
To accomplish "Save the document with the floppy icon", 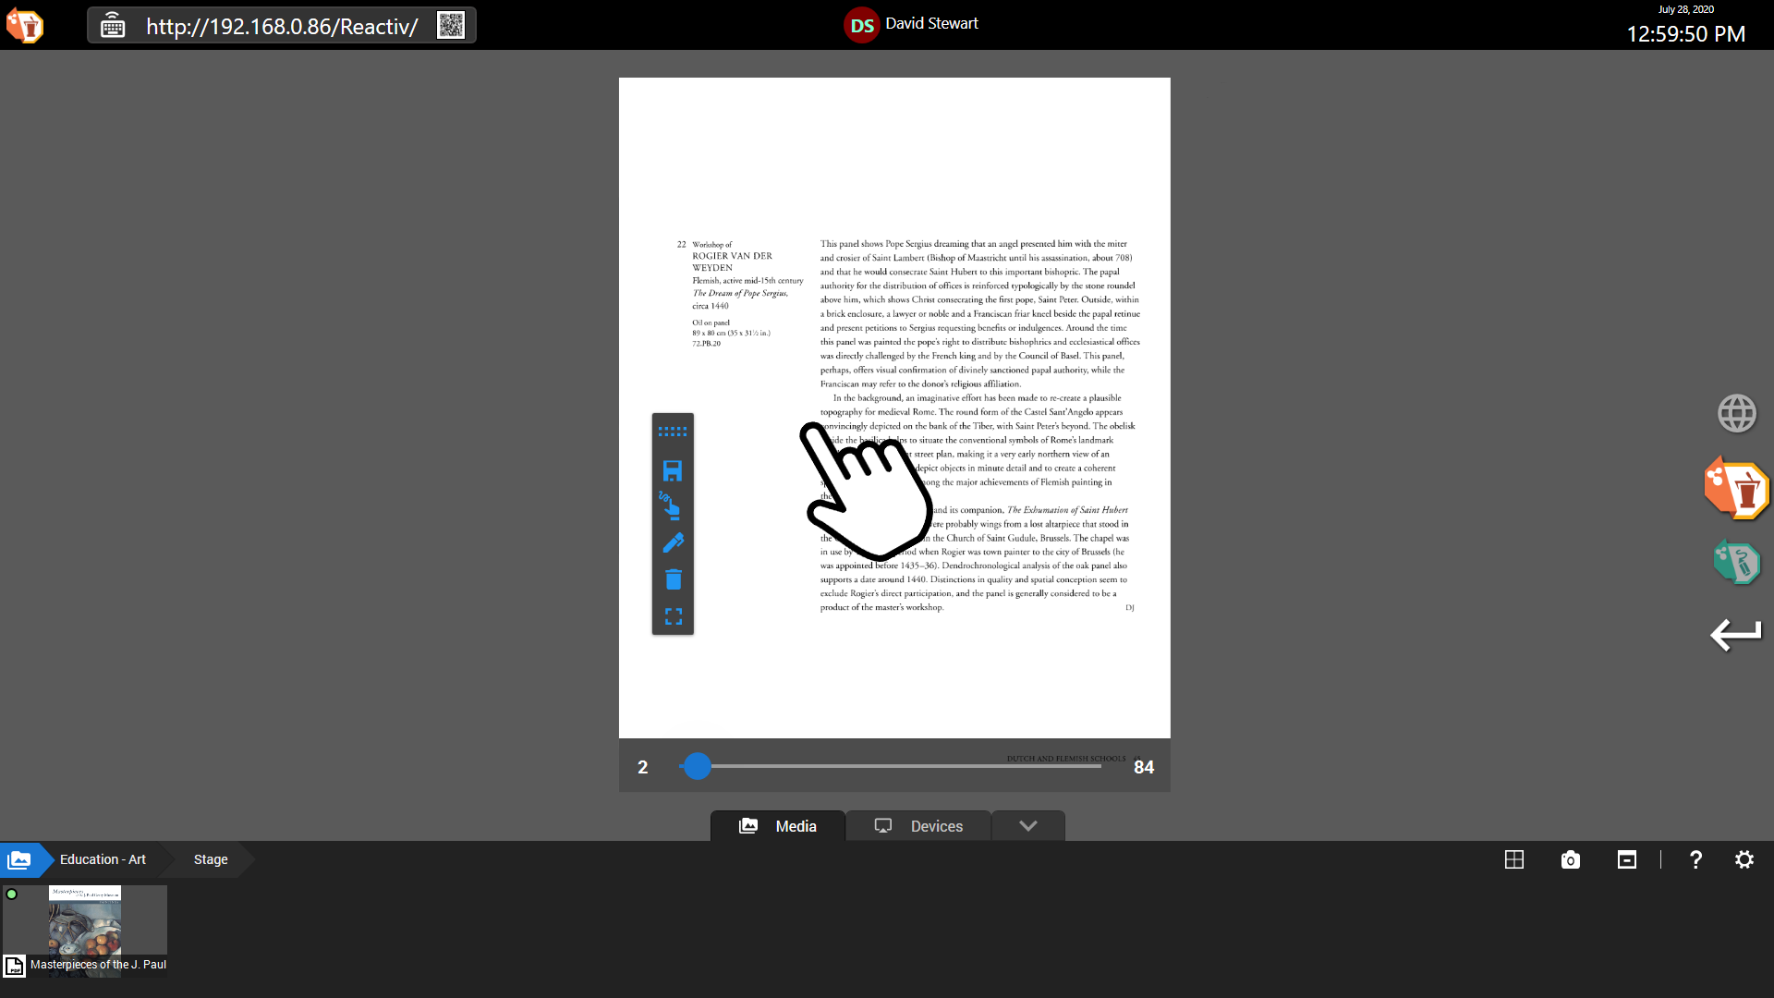I will [x=673, y=471].
